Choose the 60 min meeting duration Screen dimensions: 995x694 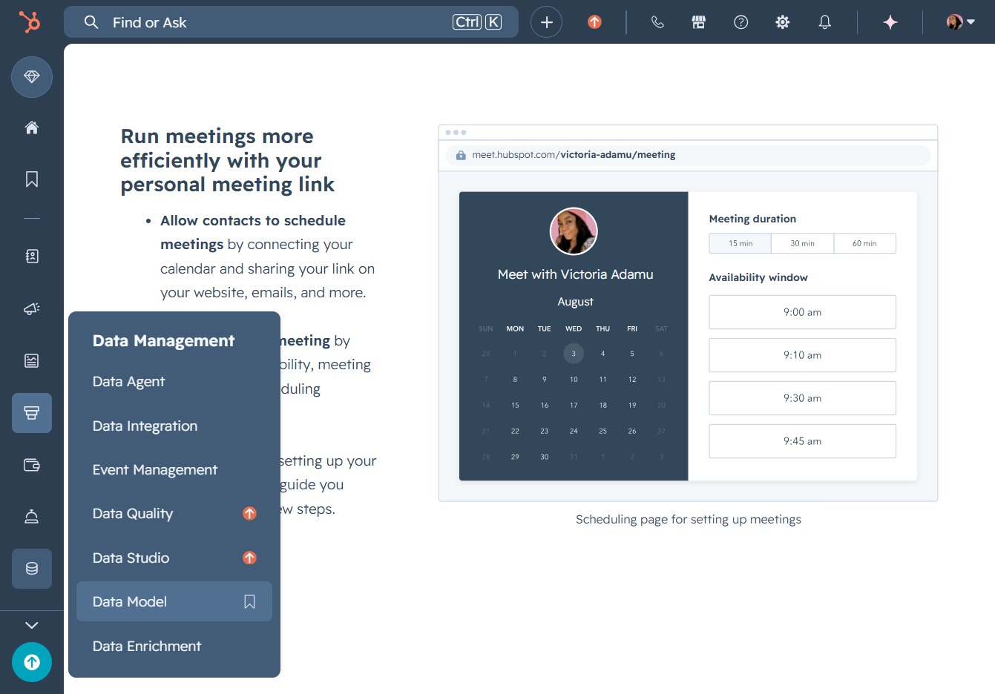(864, 243)
